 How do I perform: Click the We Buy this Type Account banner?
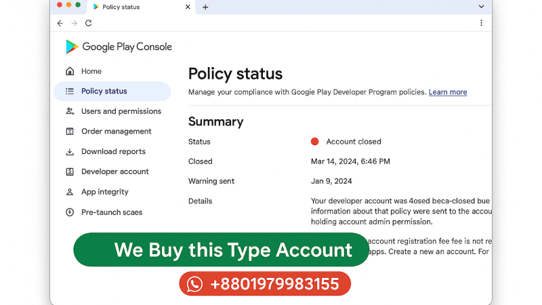coord(222,249)
